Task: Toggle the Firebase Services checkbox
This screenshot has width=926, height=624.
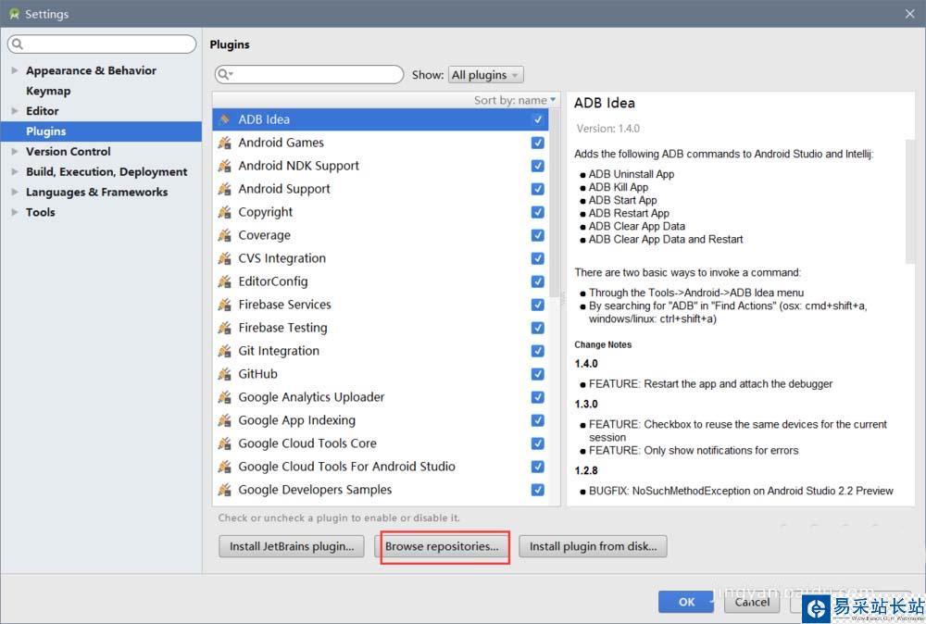Action: [537, 305]
